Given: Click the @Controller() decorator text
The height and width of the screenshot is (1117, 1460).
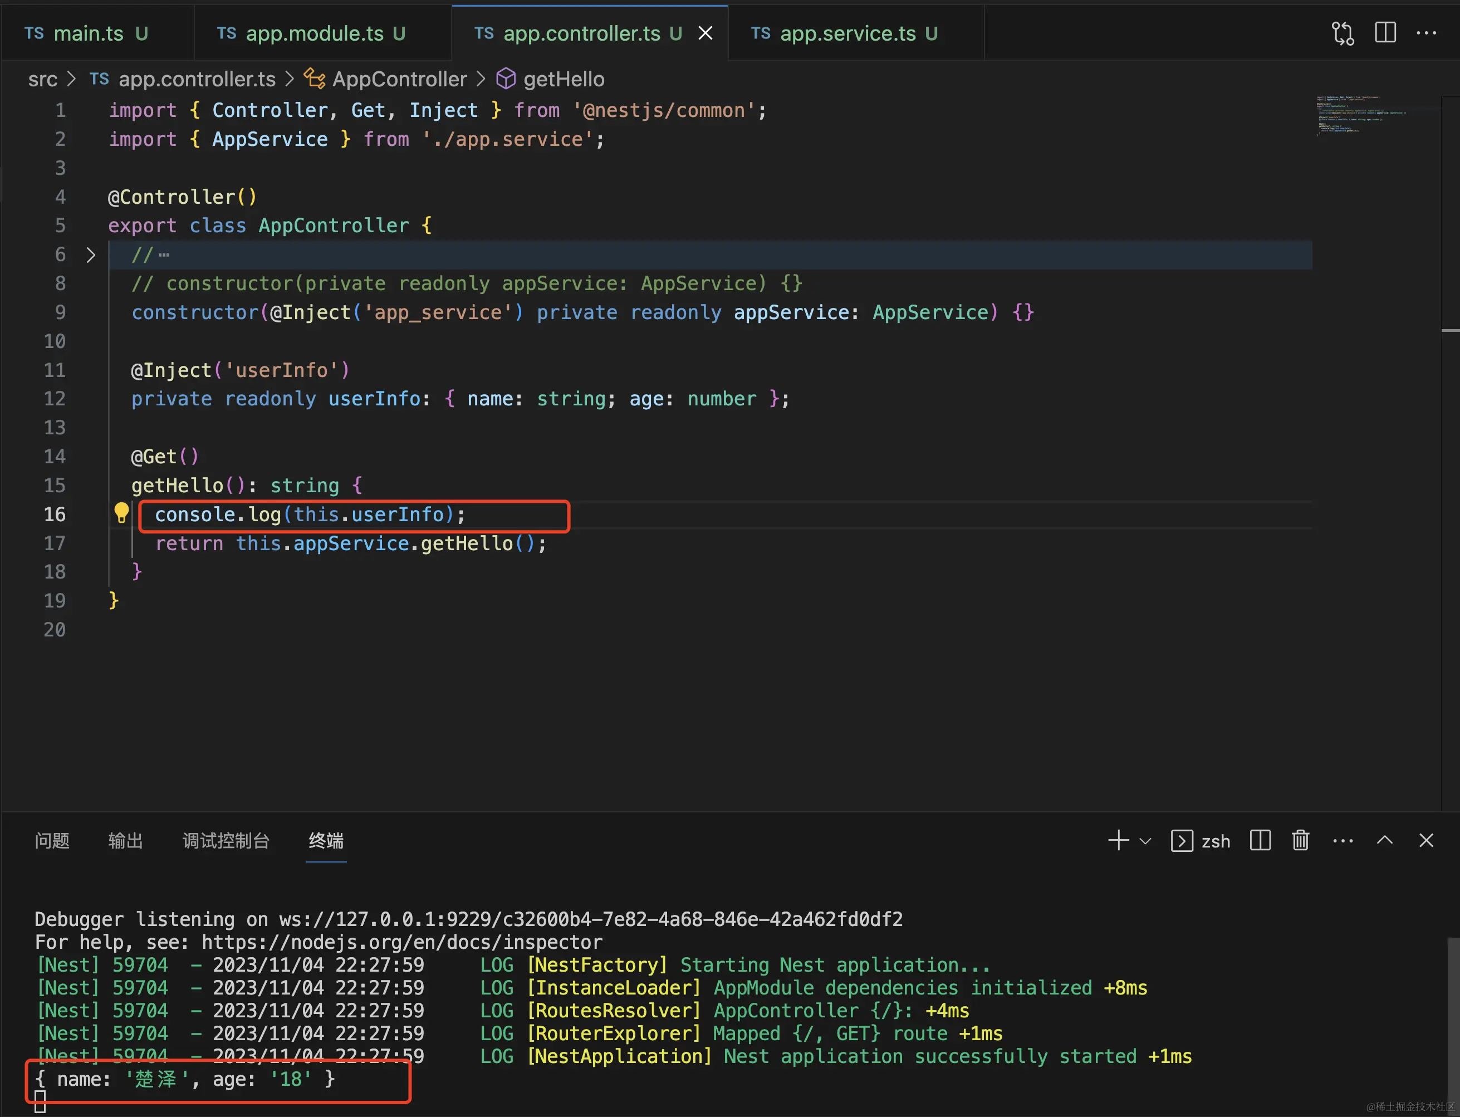Looking at the screenshot, I should (x=182, y=197).
